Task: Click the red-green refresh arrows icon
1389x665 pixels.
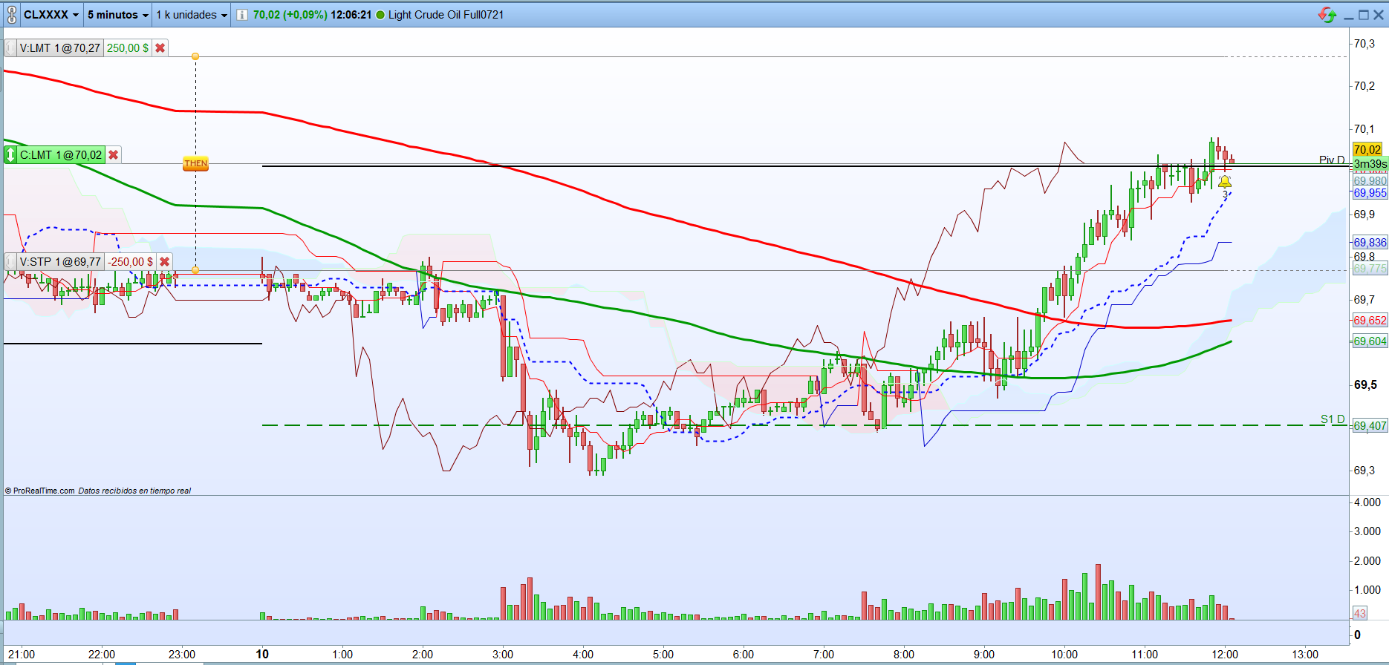Action: pos(1327,15)
